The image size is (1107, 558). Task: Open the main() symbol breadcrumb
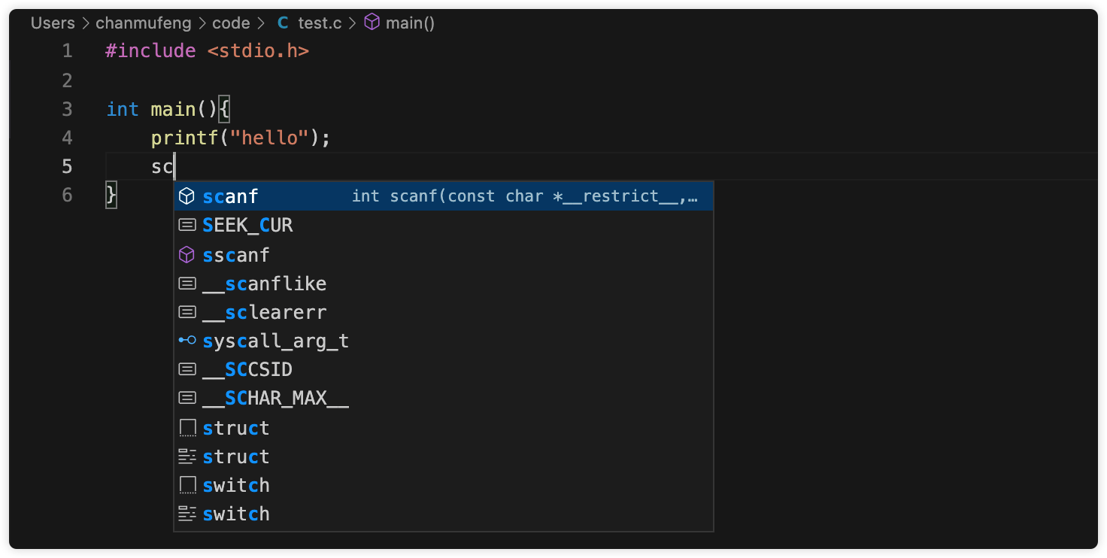tap(410, 23)
